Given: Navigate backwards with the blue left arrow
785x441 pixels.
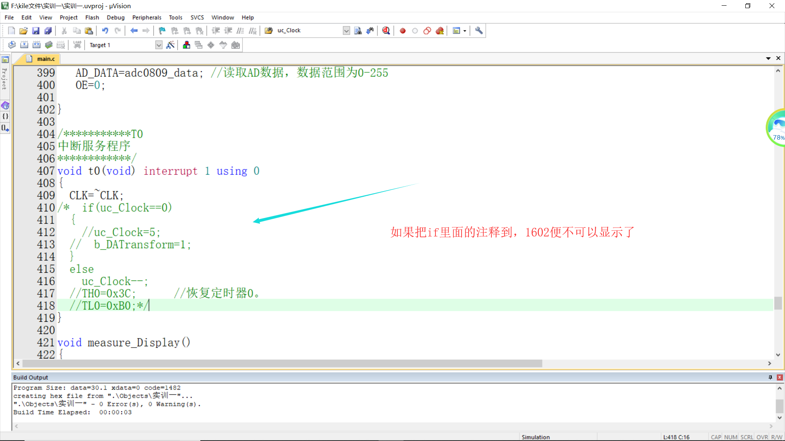Looking at the screenshot, I should coord(134,31).
